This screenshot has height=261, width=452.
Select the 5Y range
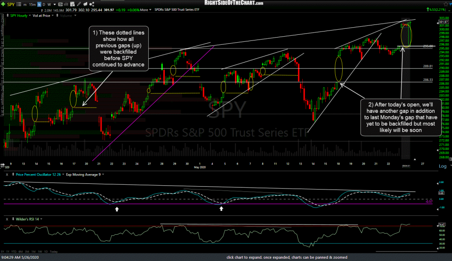[2, 252]
